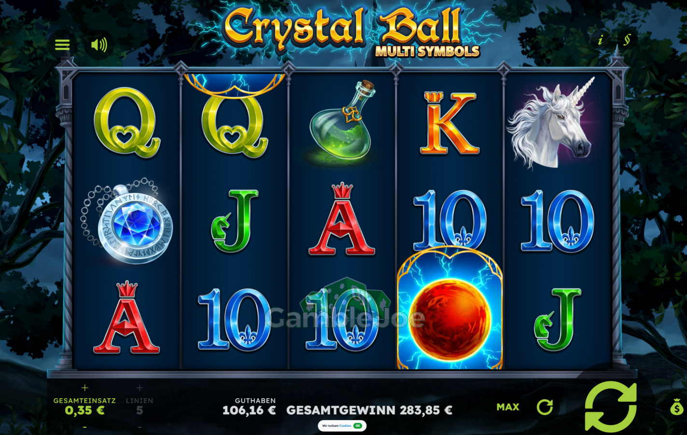Open the game info icon
The height and width of the screenshot is (435, 687).
(x=601, y=40)
